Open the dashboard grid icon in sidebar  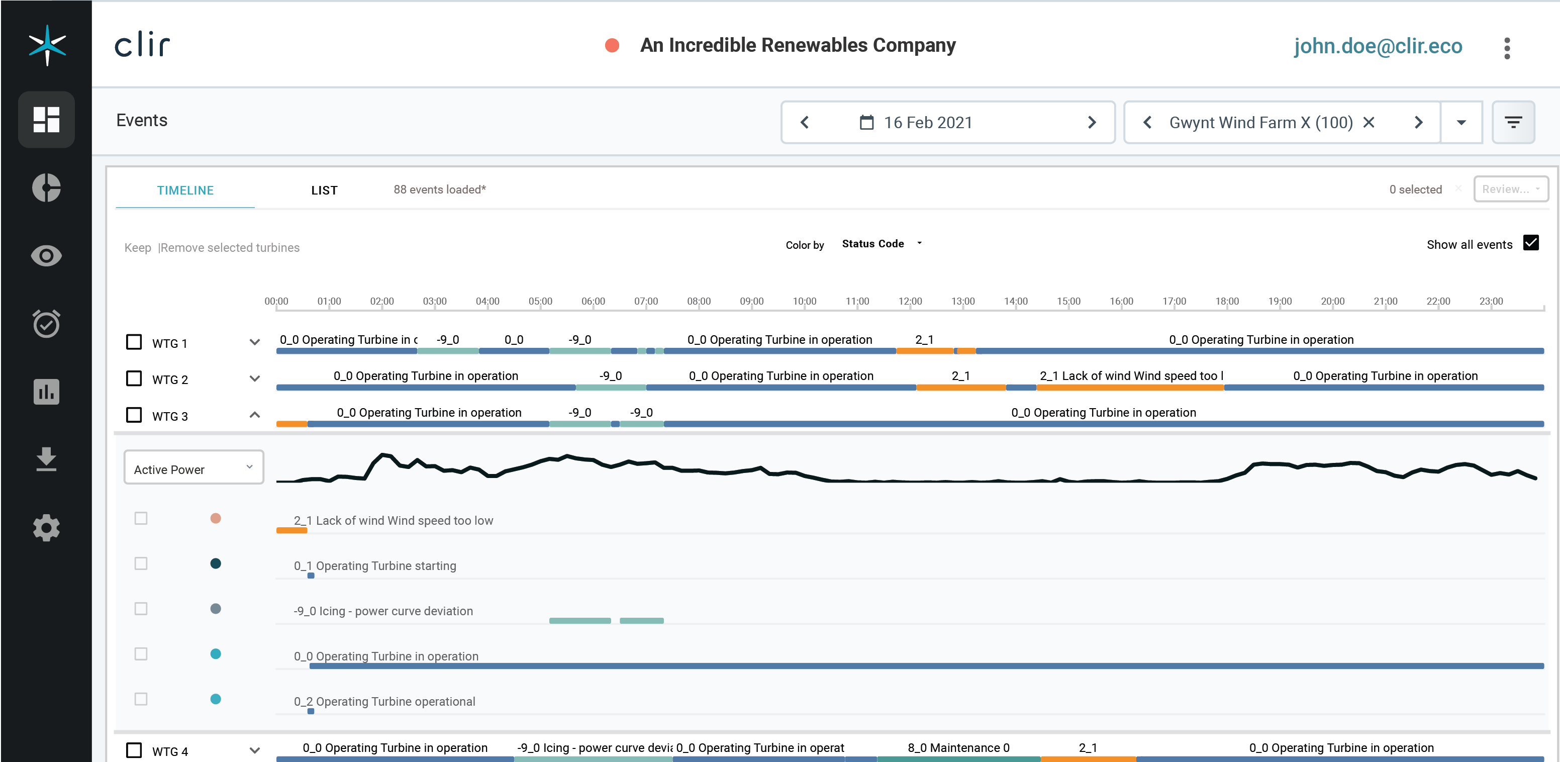46,119
